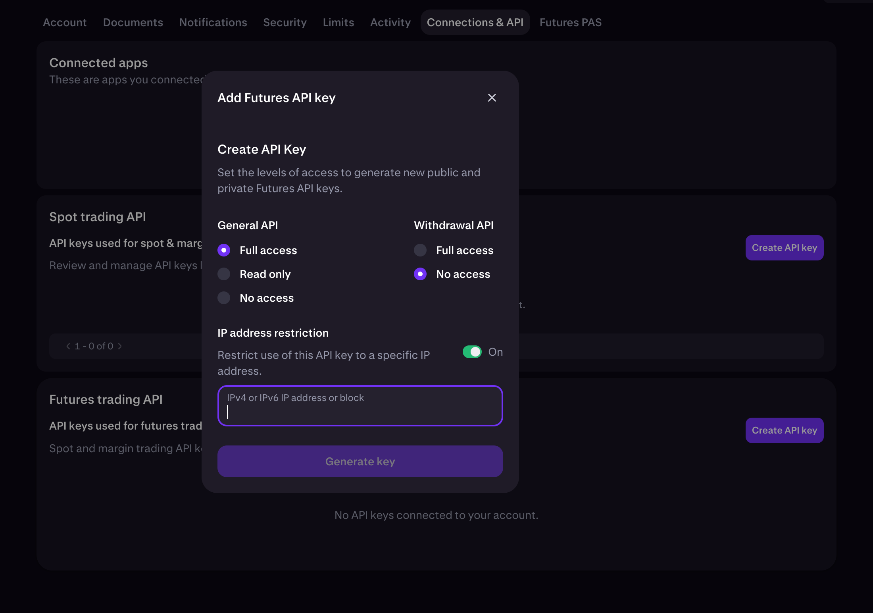Image resolution: width=873 pixels, height=613 pixels.
Task: Switch to the Activity tab
Action: pyautogui.click(x=390, y=22)
